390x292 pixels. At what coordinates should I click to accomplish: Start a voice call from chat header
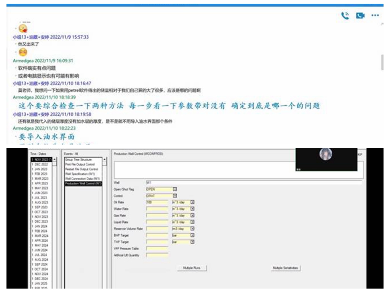pos(345,16)
